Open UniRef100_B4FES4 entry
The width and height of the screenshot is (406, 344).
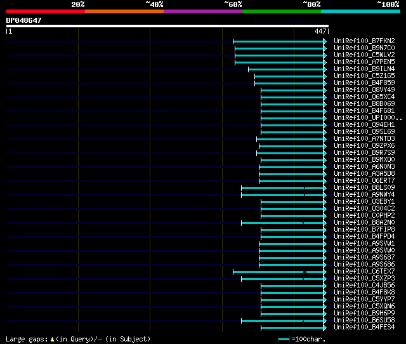[364, 327]
